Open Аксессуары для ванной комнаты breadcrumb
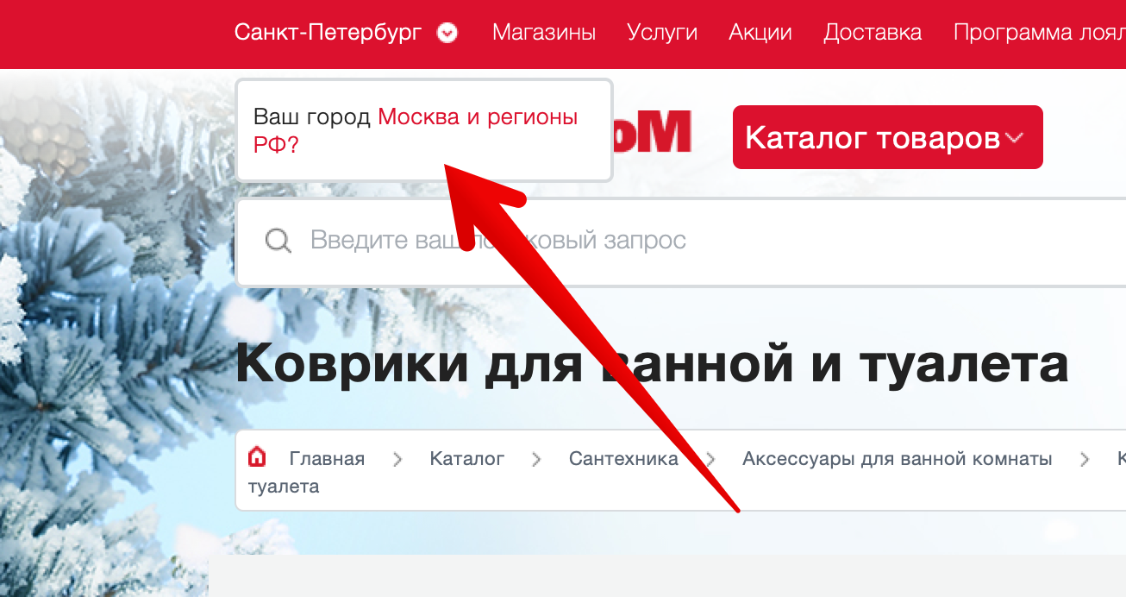Image resolution: width=1126 pixels, height=597 pixels. tap(898, 458)
